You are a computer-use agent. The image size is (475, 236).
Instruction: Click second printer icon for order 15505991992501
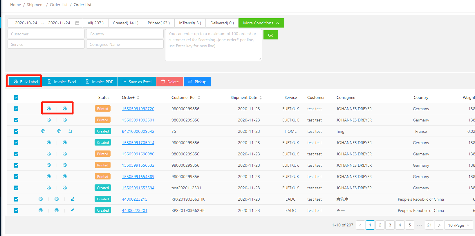pyautogui.click(x=65, y=120)
